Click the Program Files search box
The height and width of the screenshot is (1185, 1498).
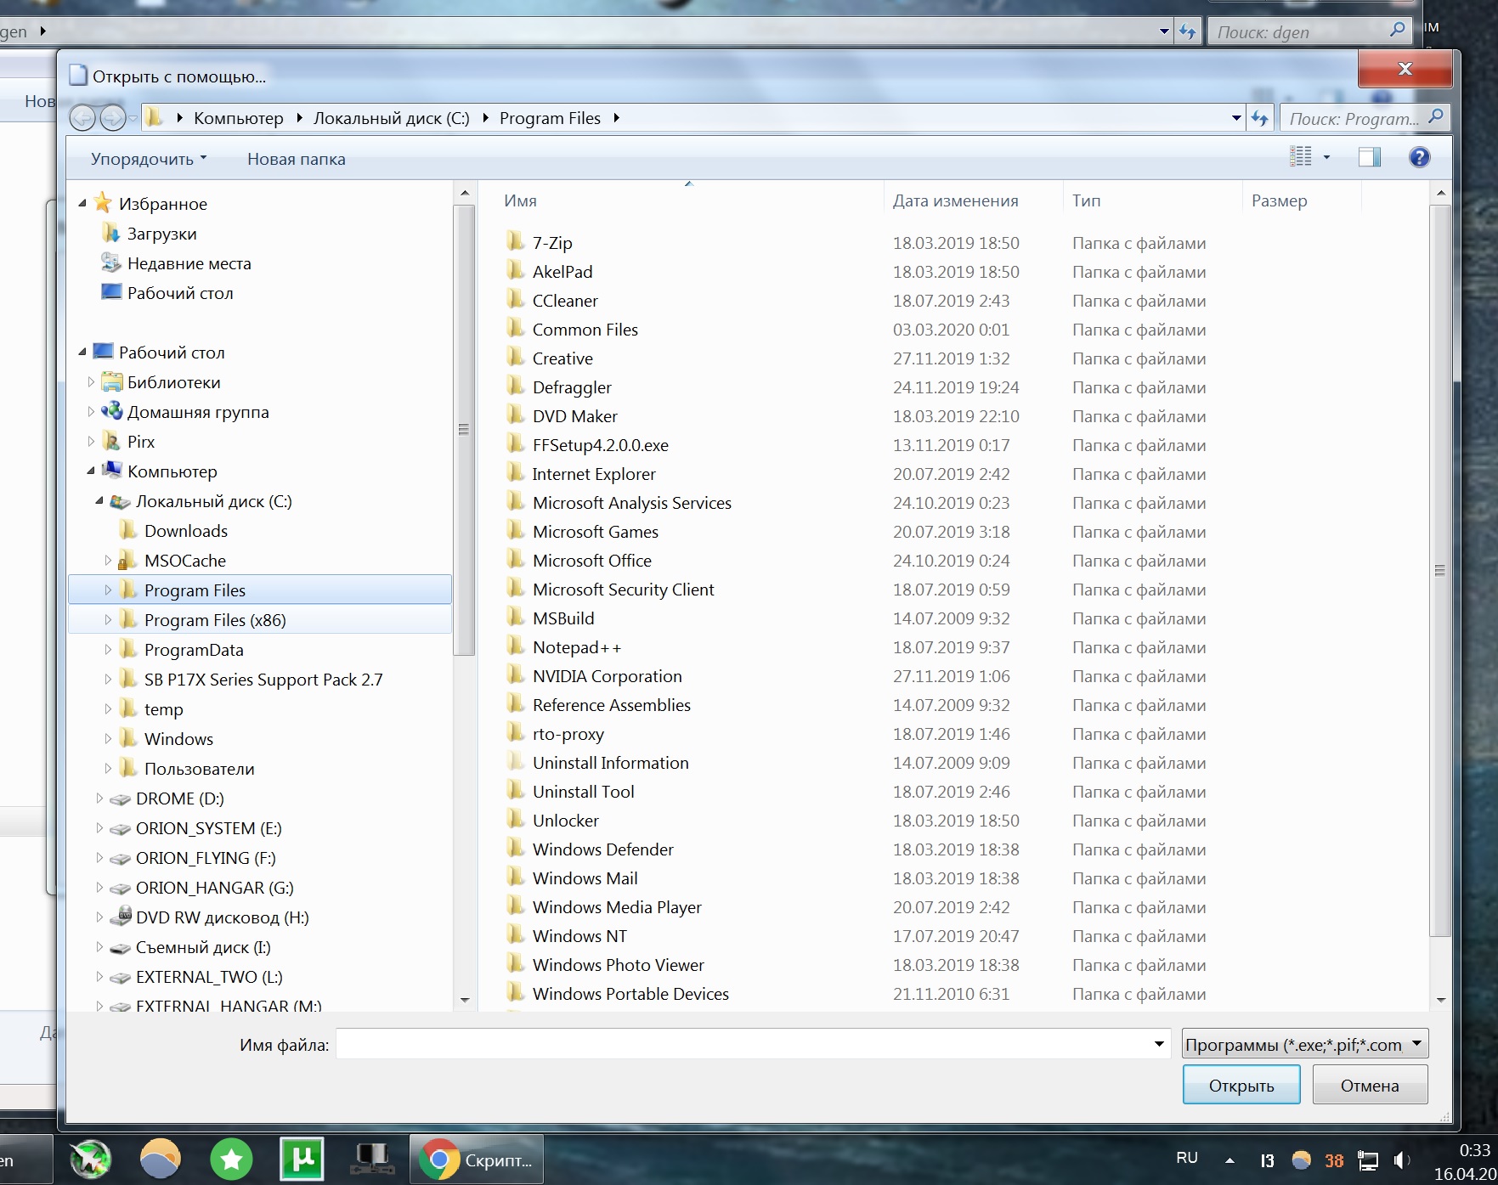pos(1364,118)
